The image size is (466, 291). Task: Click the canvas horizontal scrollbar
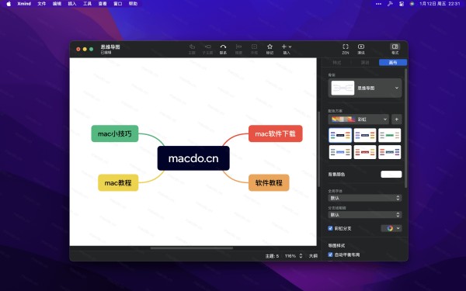[192, 248]
